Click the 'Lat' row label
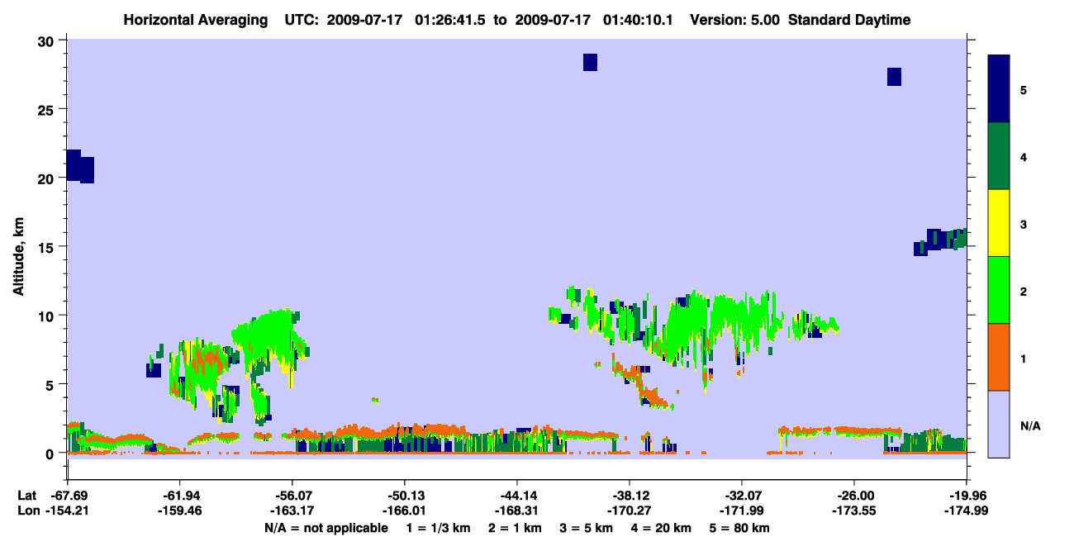1074x551 pixels. click(26, 496)
